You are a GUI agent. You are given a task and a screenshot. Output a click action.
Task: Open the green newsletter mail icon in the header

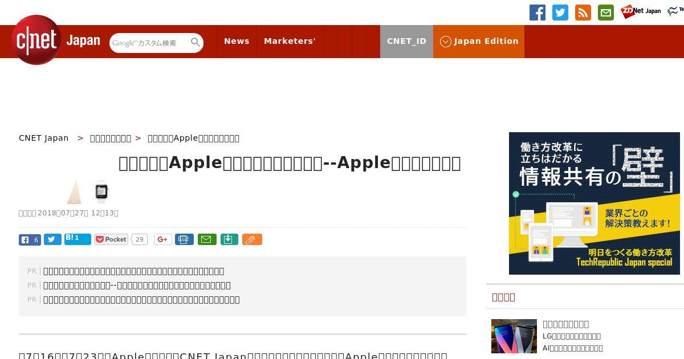coord(606,13)
